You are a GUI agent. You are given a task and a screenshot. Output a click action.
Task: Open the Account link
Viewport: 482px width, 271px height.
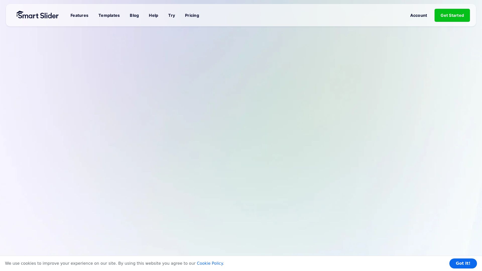418,15
